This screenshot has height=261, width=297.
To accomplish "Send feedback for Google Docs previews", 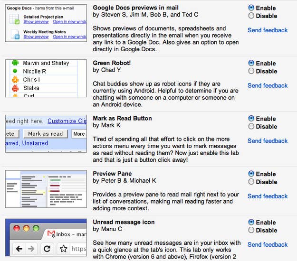I will pyautogui.click(x=268, y=30).
